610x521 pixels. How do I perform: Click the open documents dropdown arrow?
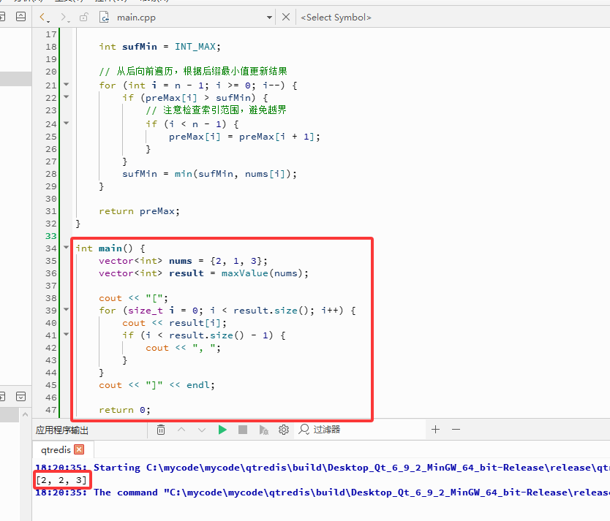point(269,18)
